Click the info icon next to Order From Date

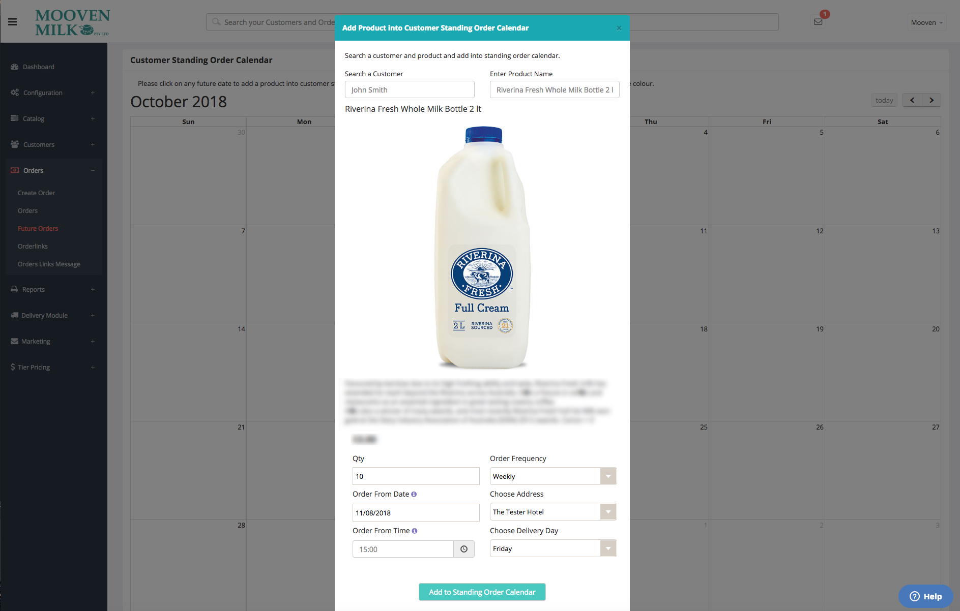pyautogui.click(x=414, y=494)
